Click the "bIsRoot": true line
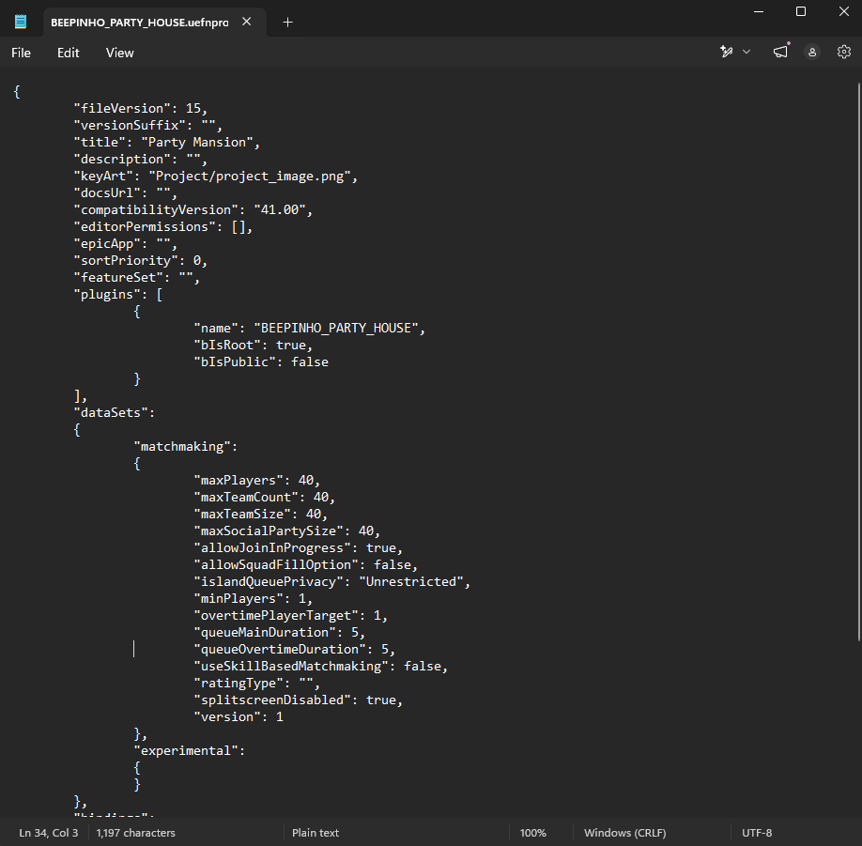Viewport: 862px width, 846px height. tap(253, 346)
